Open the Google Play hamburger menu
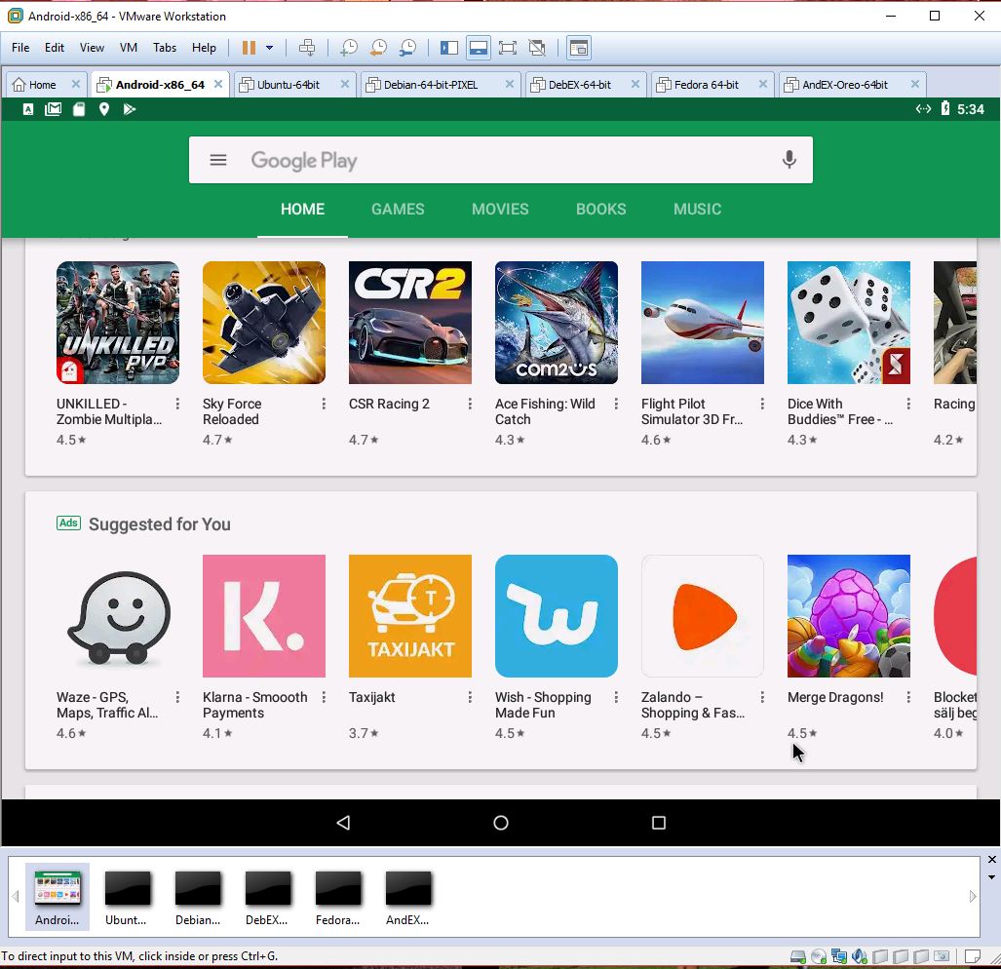The image size is (1001, 969). tap(218, 160)
